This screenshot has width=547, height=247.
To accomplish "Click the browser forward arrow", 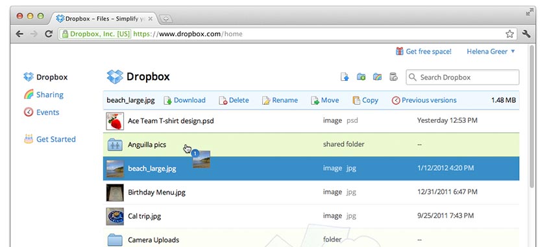I will [34, 34].
